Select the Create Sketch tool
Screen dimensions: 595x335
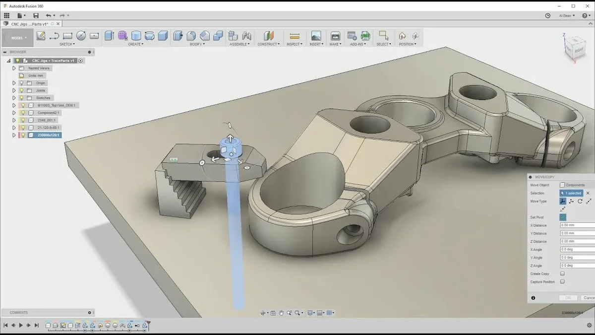41,36
